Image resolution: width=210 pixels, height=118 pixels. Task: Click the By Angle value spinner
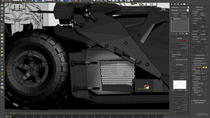tap(187, 48)
